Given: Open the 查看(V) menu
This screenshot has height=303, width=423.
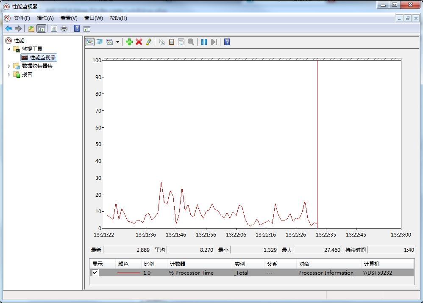Looking at the screenshot, I should click(69, 18).
